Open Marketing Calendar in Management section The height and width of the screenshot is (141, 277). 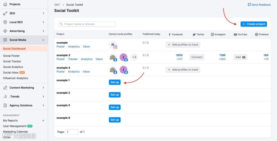pos(15,132)
